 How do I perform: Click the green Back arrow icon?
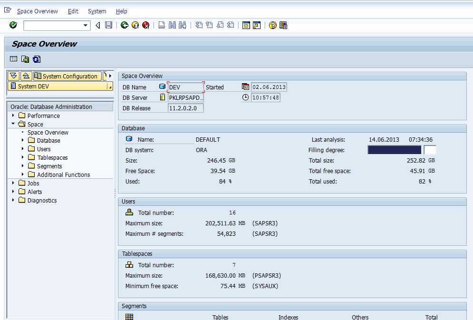125,25
